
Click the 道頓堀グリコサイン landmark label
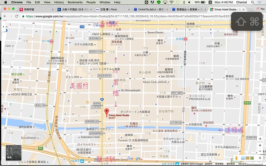(98, 129)
